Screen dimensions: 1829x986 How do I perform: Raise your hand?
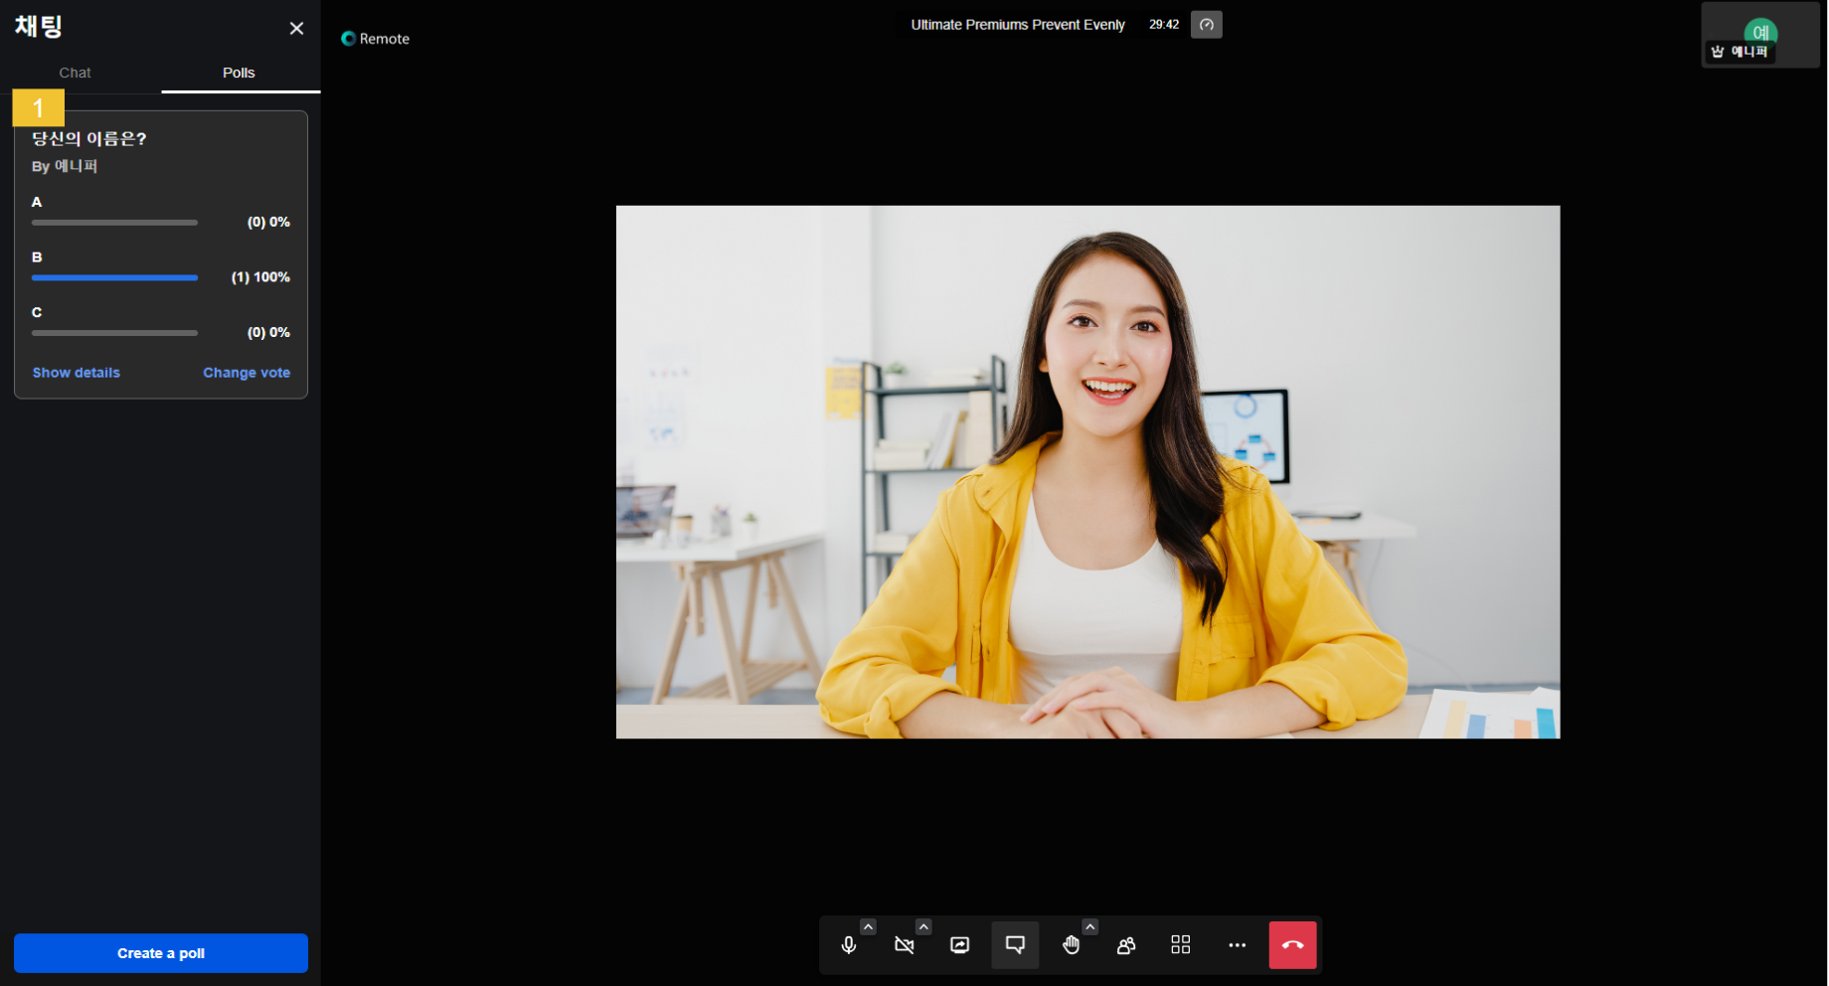pos(1071,945)
